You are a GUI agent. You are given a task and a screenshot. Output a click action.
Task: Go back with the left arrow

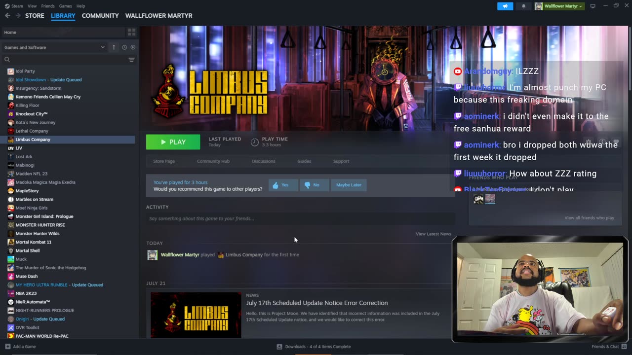click(7, 16)
